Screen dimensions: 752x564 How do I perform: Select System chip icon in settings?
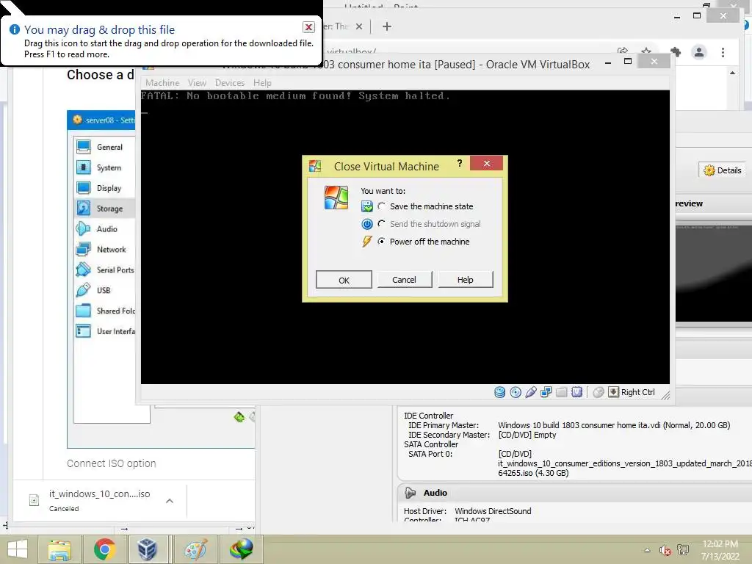[84, 167]
